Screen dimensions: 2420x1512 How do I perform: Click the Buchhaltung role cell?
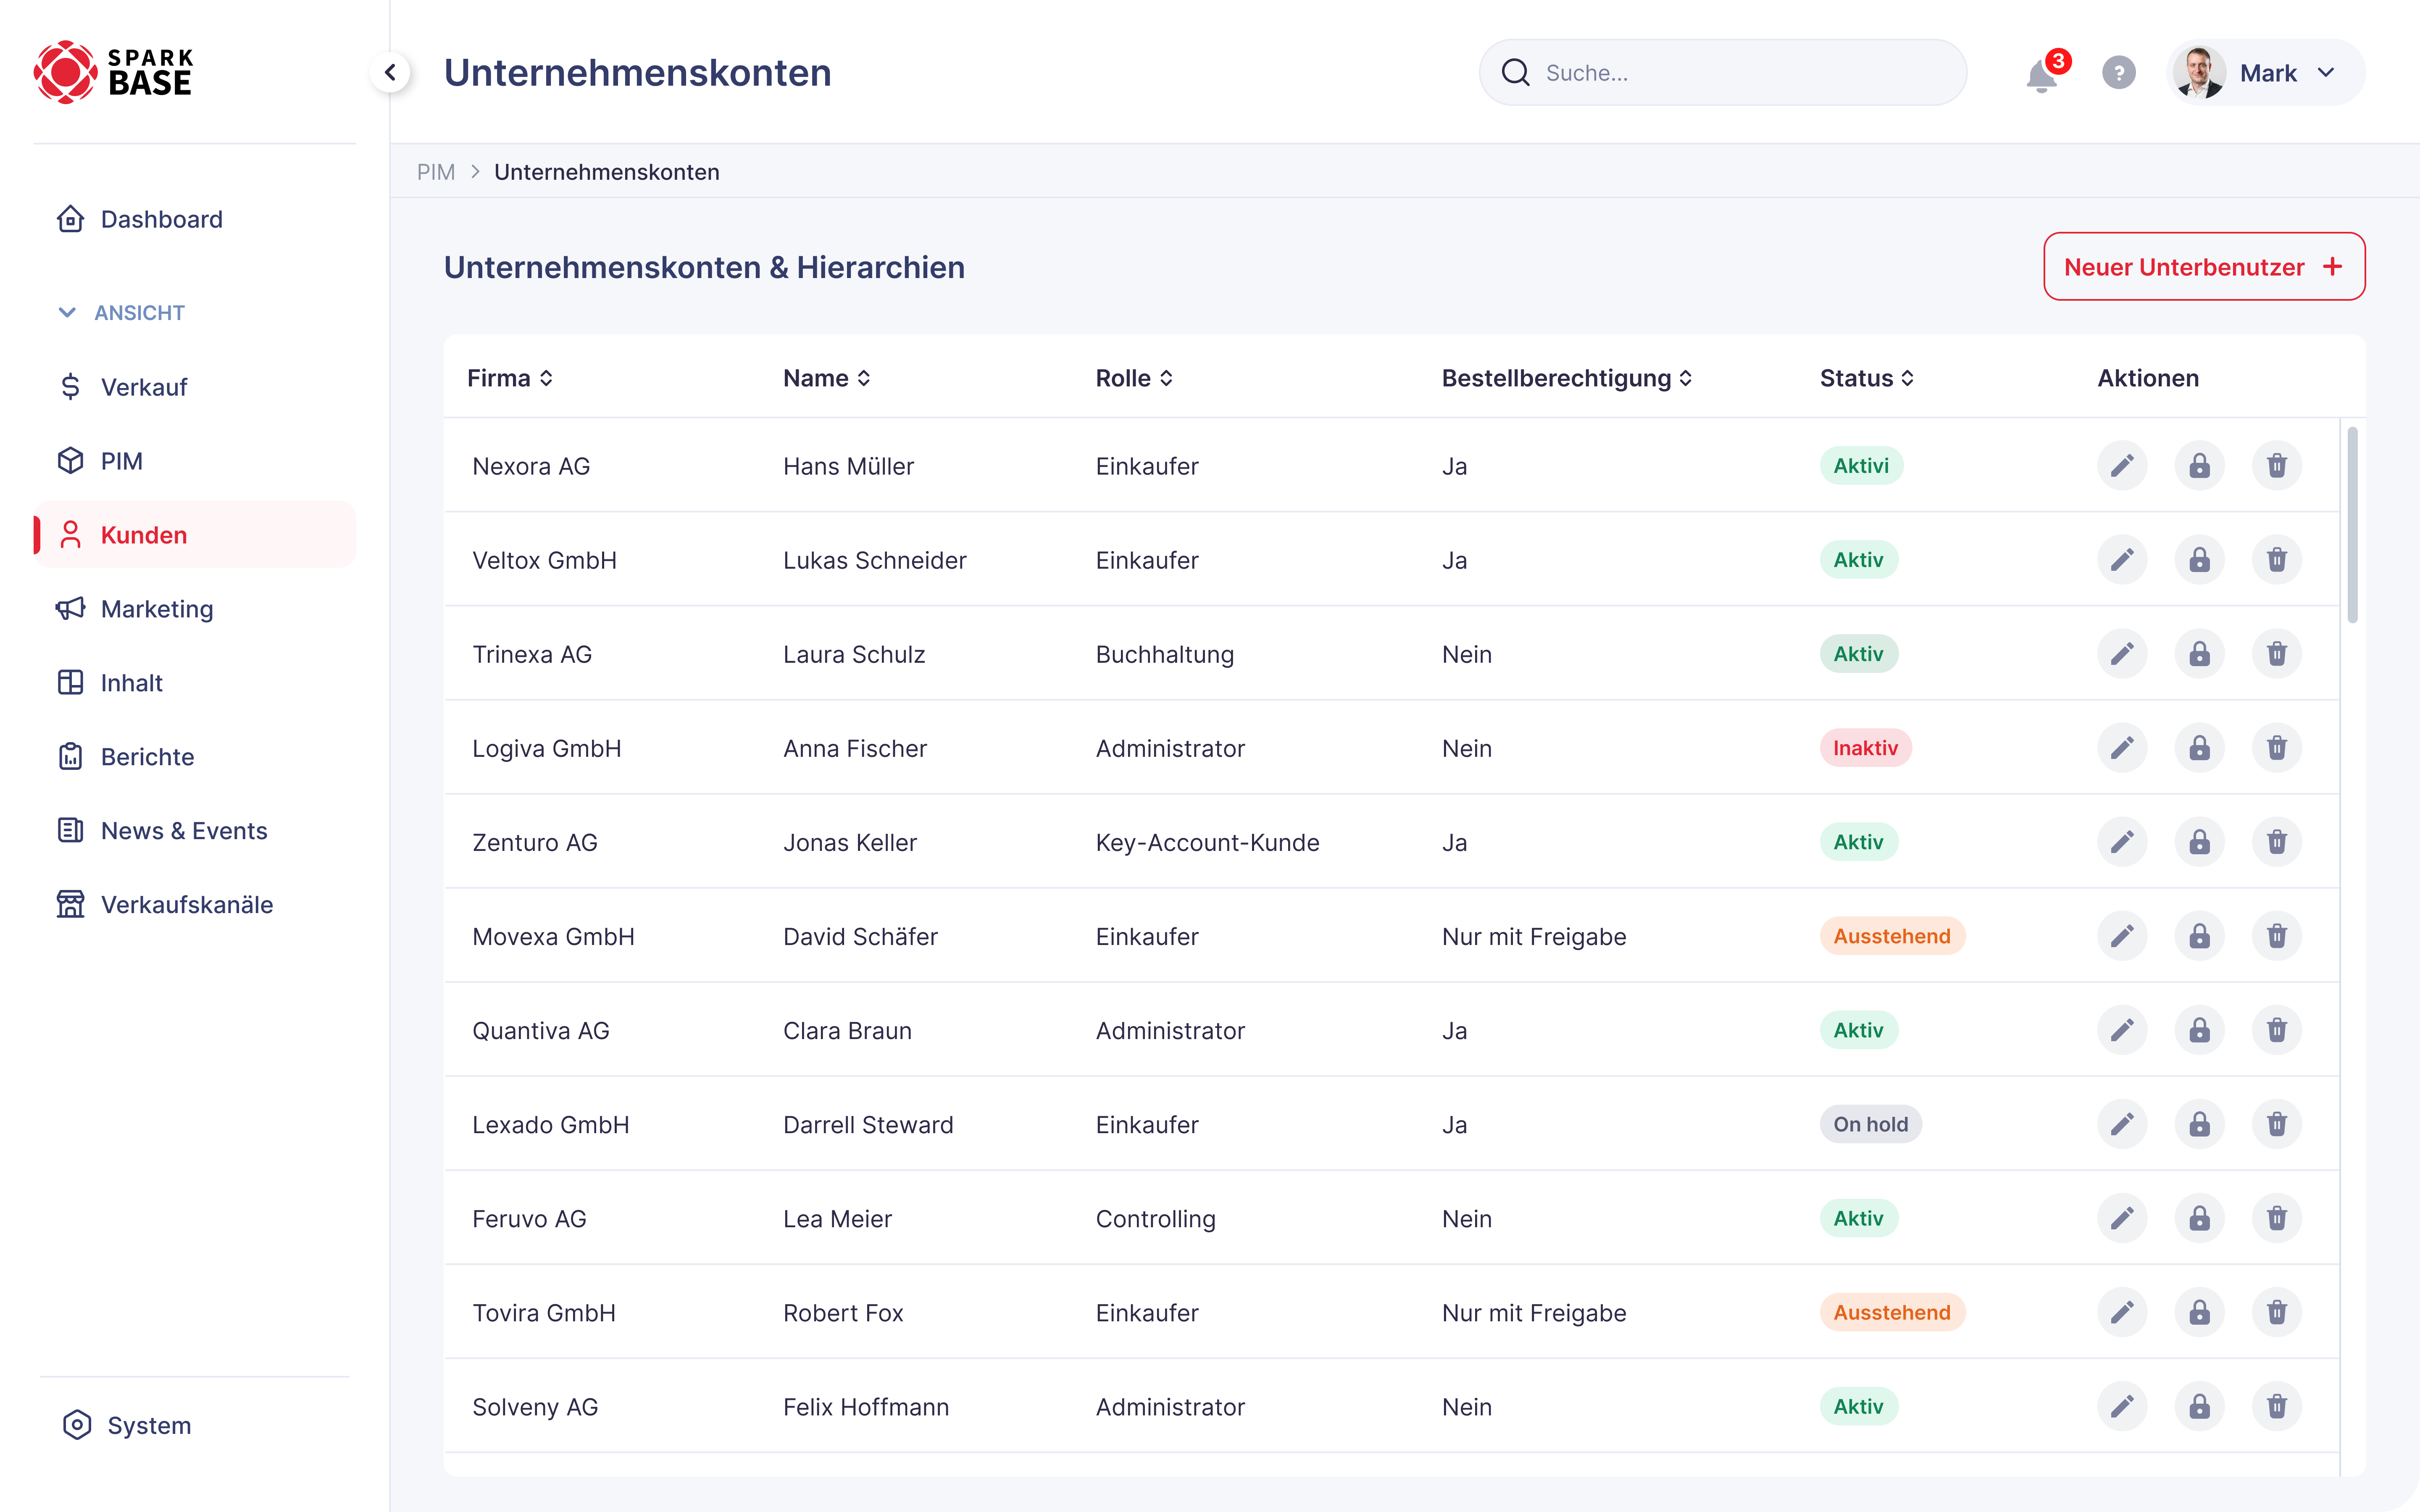(1164, 655)
